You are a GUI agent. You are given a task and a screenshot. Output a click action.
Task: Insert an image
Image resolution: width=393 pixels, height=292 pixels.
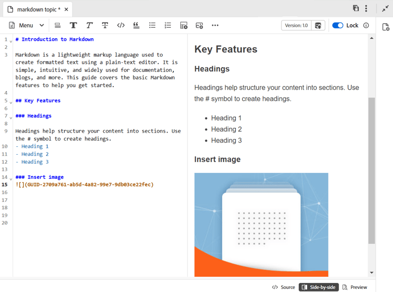pos(199,25)
